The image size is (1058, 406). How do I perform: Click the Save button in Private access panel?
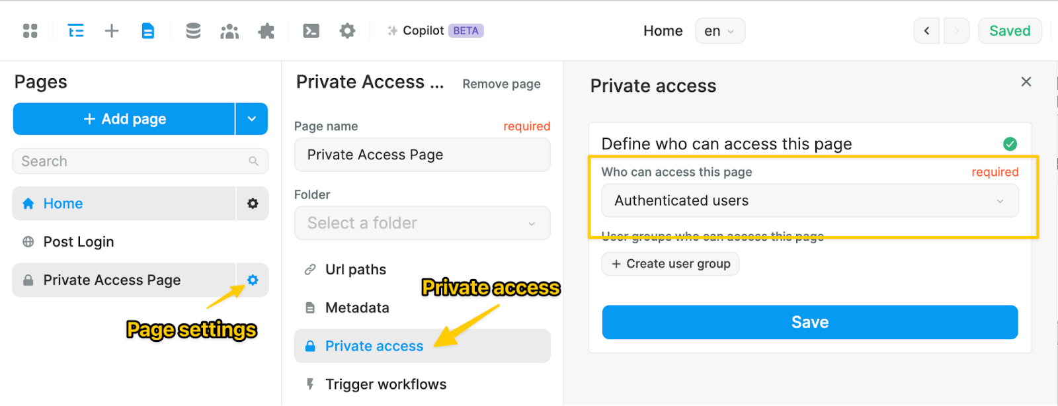click(x=809, y=322)
